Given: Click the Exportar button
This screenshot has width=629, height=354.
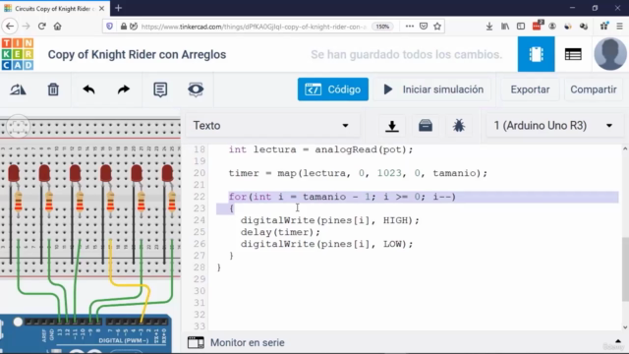Looking at the screenshot, I should tap(530, 89).
